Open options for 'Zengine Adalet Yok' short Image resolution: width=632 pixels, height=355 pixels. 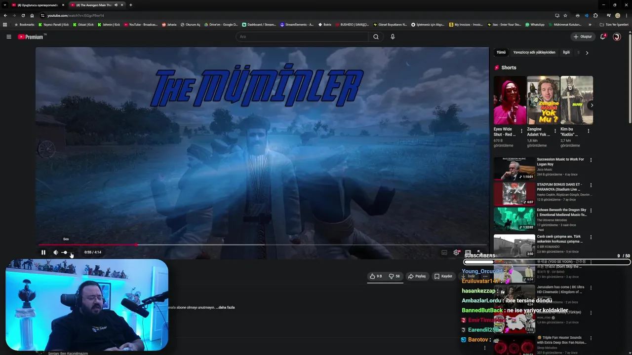pyautogui.click(x=555, y=131)
